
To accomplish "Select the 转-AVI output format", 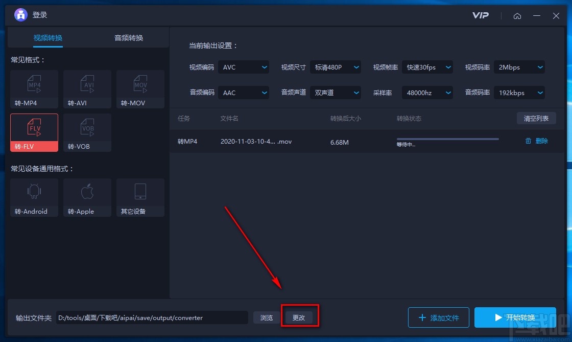I will [x=87, y=88].
